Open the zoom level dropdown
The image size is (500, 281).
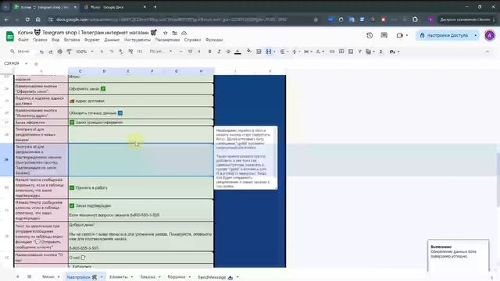[84, 52]
